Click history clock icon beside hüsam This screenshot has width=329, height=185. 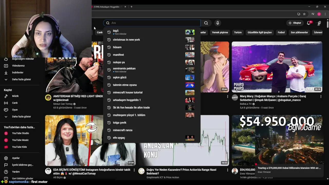[x=109, y=47]
